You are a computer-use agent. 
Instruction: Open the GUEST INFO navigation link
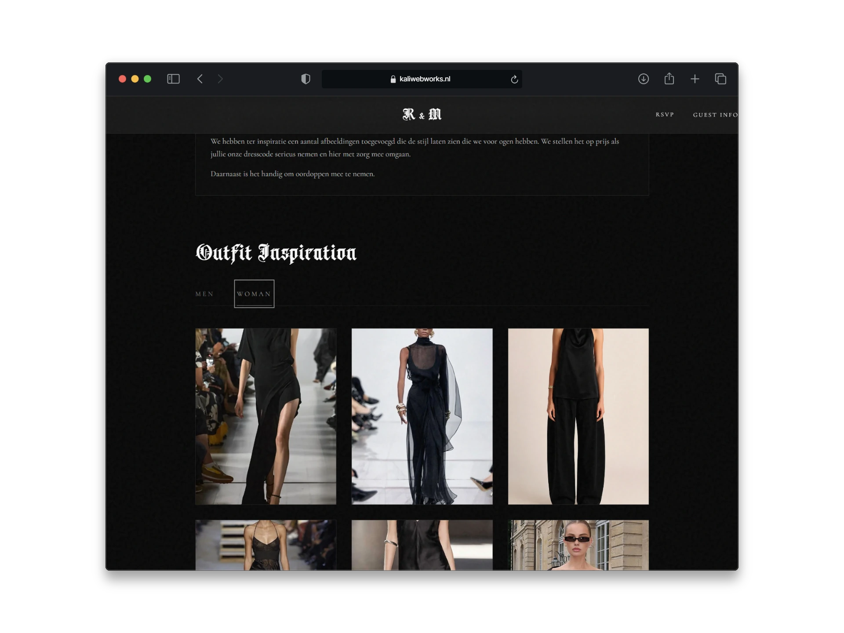(715, 115)
